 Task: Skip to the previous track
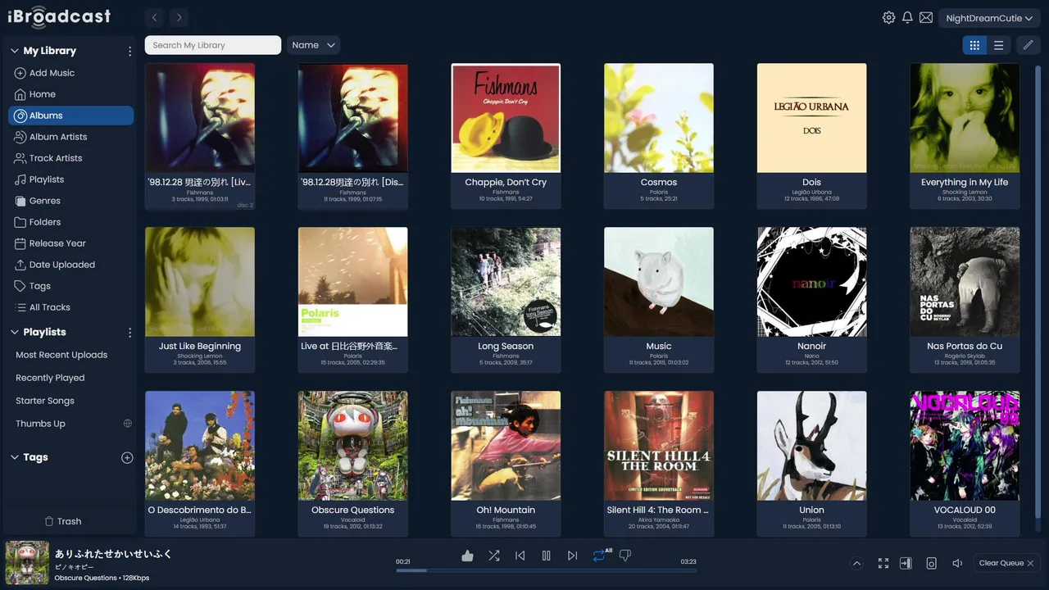click(520, 556)
